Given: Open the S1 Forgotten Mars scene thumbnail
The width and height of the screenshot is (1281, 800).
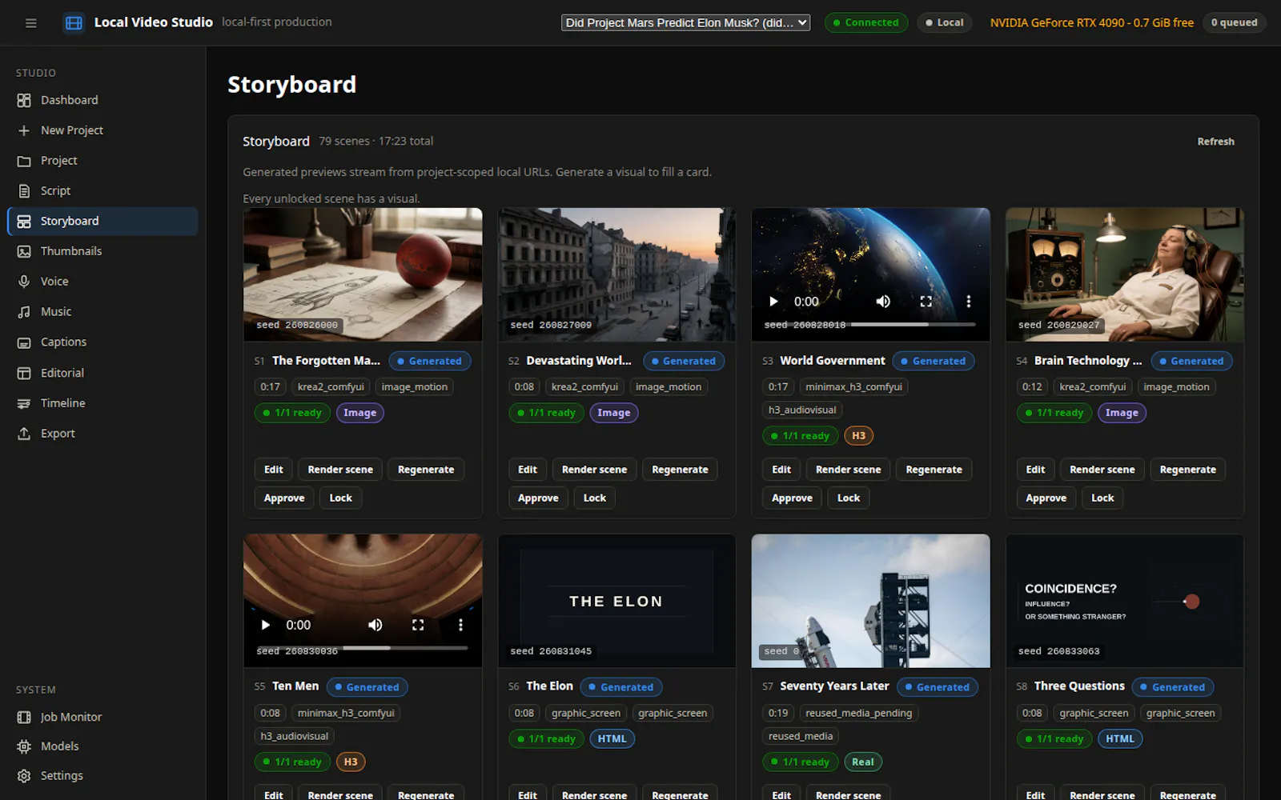Looking at the screenshot, I should pos(363,274).
